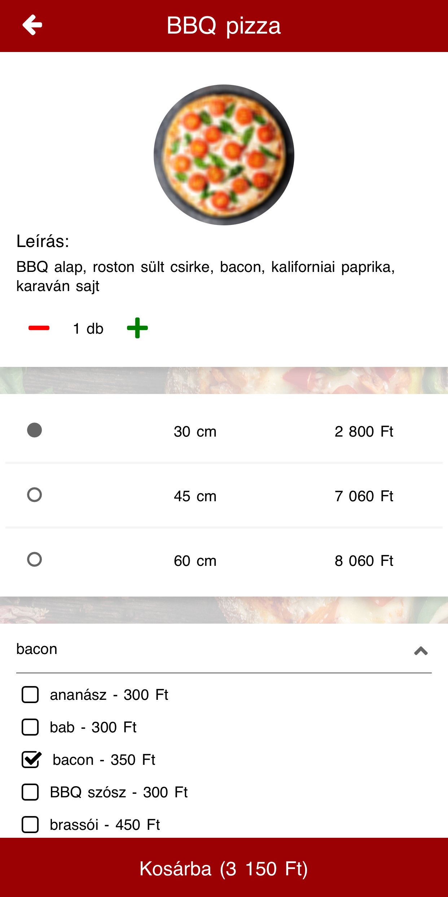Pick the 60 cm radio button
448x897 pixels.
tap(35, 559)
